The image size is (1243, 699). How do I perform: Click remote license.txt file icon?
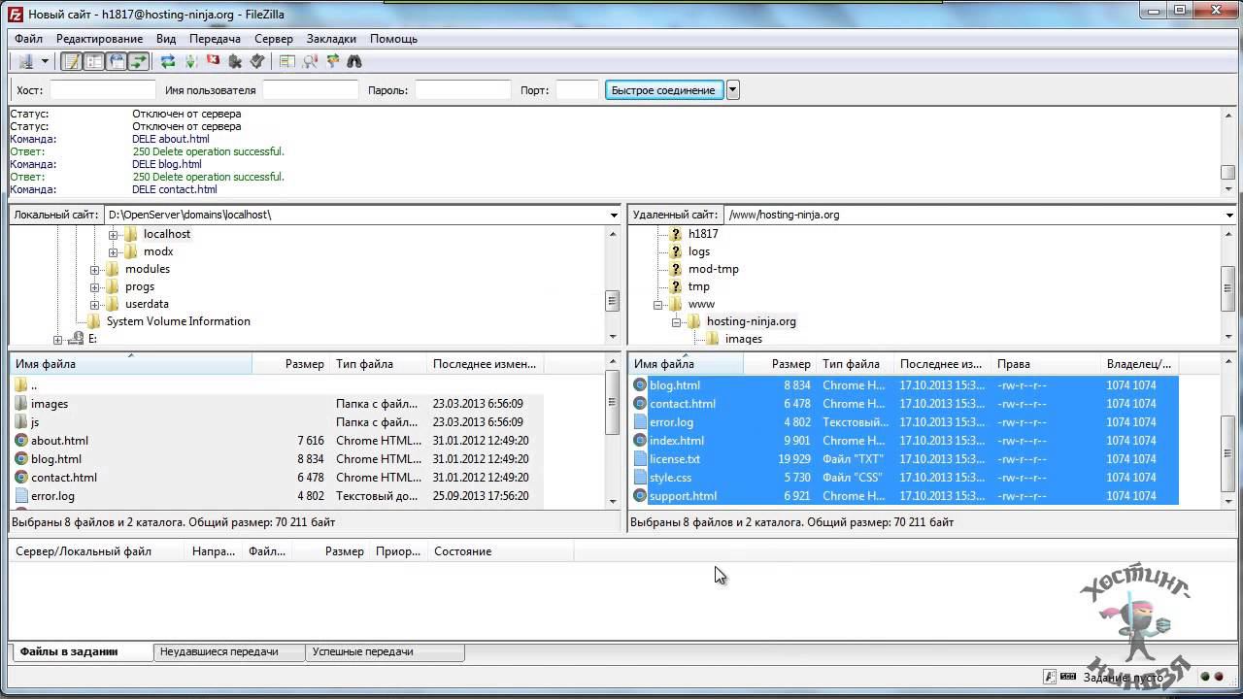[640, 459]
